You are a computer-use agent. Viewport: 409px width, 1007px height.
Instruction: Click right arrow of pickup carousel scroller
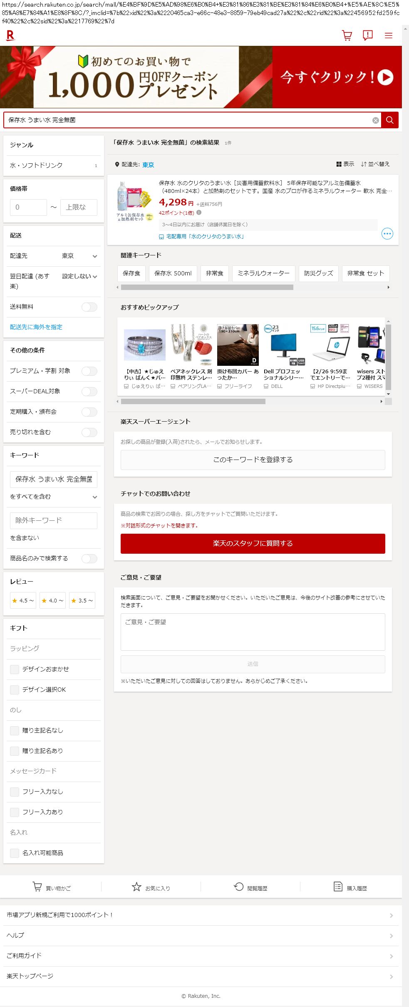click(x=382, y=401)
